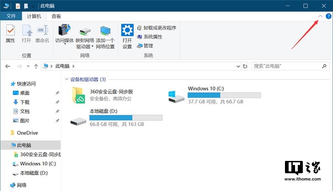333x191 pixels.
Task: Select the 本地磁盘 (D:) drive
Action: [x=116, y=118]
